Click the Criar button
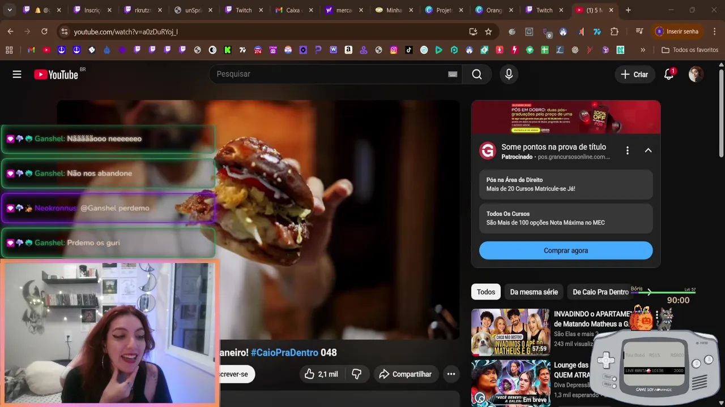Image resolution: width=725 pixels, height=407 pixels. click(634, 74)
